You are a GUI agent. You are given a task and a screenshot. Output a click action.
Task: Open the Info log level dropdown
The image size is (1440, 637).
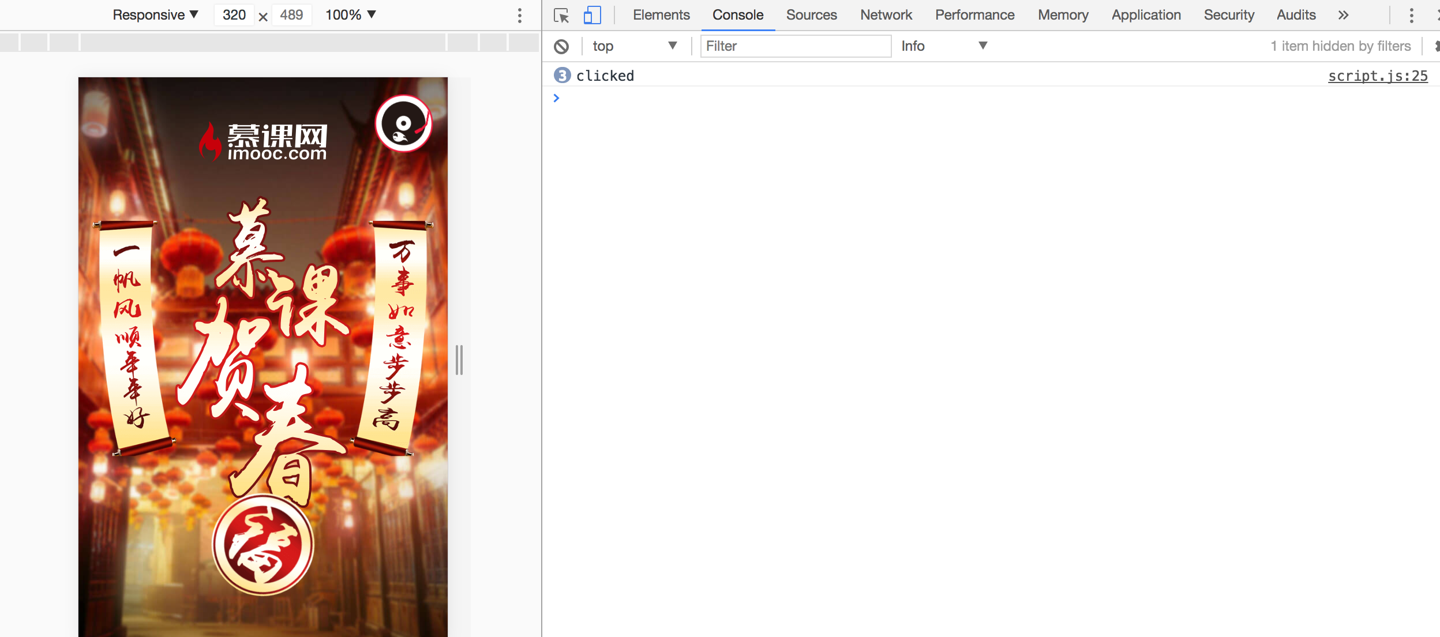pos(944,46)
